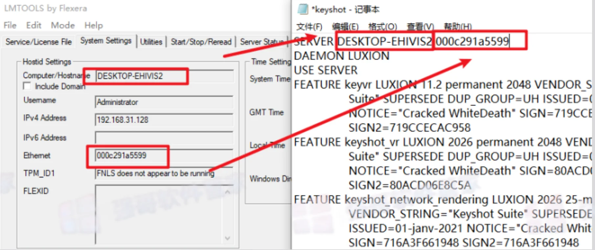The width and height of the screenshot is (595, 250).
Task: Toggle the Include Domain checkbox
Action: [x=27, y=86]
